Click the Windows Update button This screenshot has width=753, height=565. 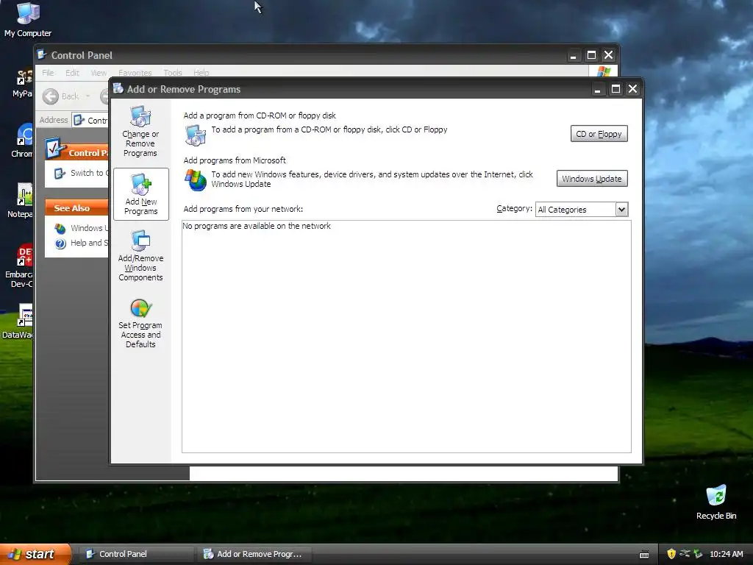[x=592, y=179]
